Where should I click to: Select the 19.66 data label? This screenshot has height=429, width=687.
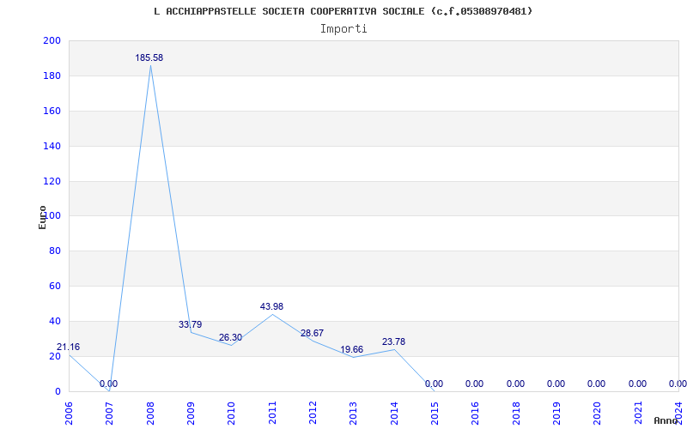click(352, 350)
